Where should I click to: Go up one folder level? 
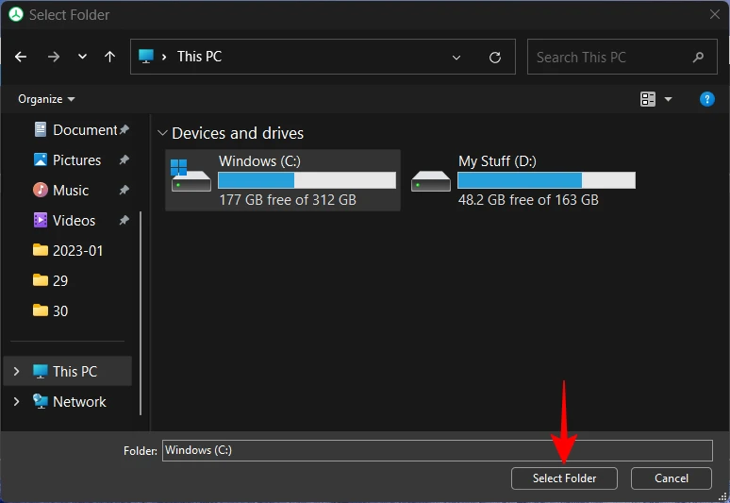coord(110,57)
